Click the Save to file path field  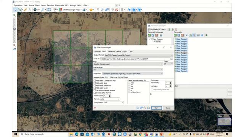pos(135,59)
